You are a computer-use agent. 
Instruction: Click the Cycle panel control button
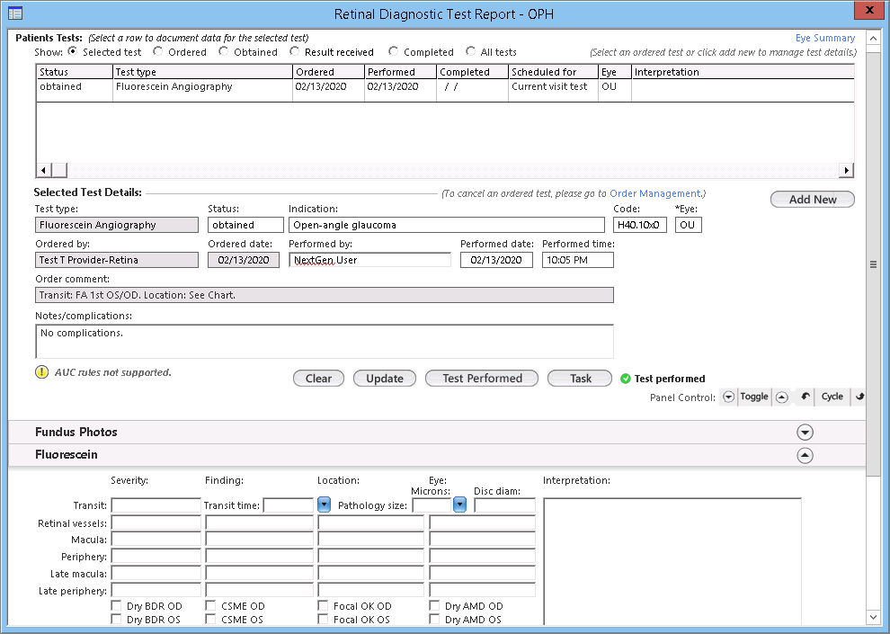pos(832,397)
